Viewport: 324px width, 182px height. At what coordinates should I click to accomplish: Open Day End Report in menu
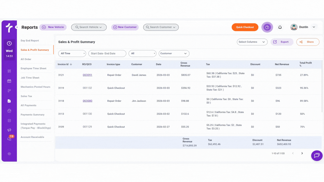[x=30, y=41]
